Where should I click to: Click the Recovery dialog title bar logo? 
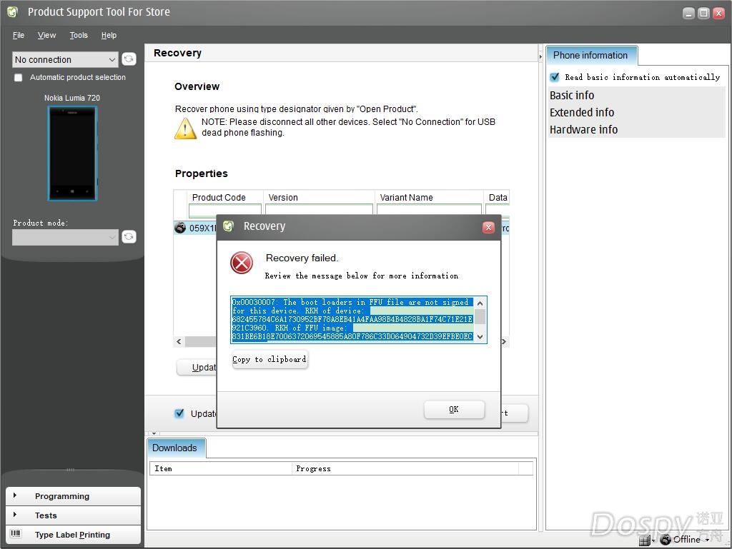[228, 226]
